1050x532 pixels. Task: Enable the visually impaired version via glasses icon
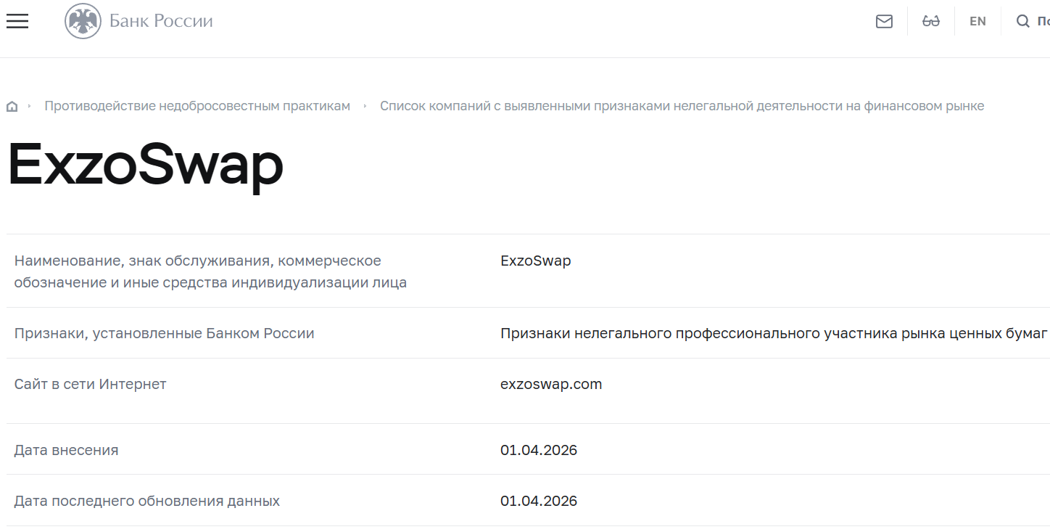click(x=931, y=21)
